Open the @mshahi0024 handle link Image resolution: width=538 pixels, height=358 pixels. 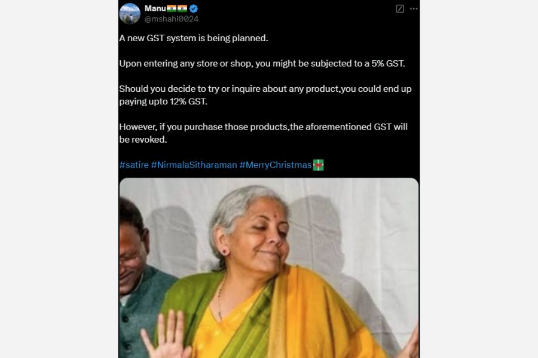coord(171,19)
